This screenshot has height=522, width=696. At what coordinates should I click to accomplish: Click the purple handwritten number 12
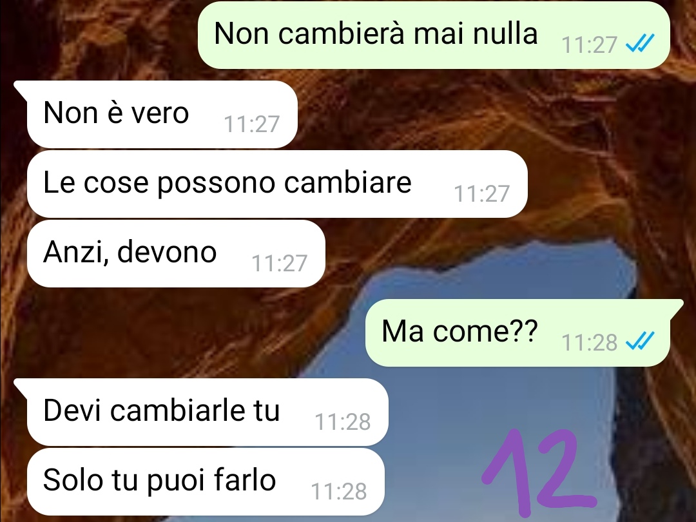(x=538, y=469)
